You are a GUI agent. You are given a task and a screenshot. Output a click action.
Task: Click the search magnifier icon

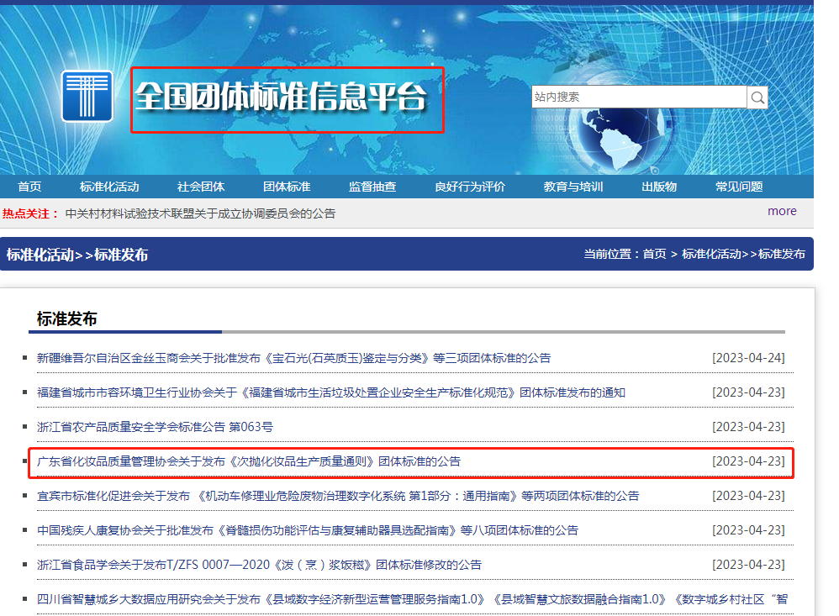point(757,97)
